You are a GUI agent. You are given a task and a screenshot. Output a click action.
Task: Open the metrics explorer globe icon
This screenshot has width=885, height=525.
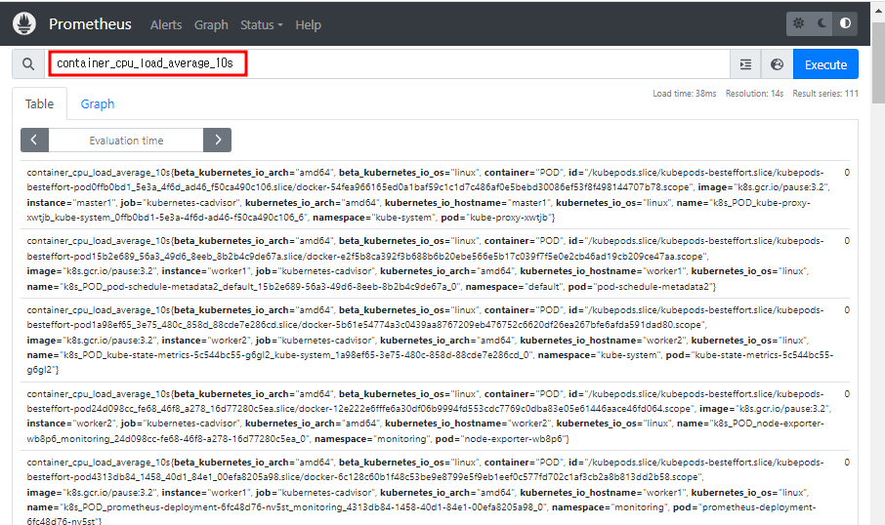click(778, 64)
